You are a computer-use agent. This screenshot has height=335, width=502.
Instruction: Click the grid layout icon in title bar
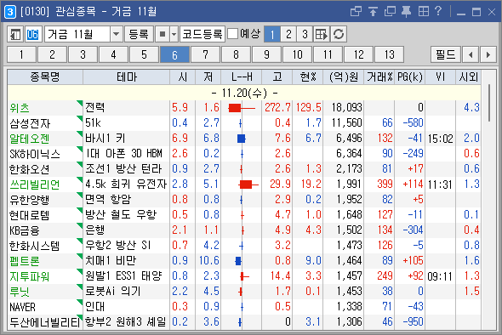pos(423,12)
